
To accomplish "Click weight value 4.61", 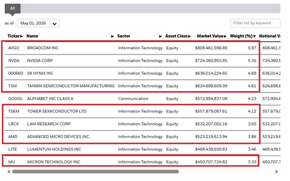I will point(252,86).
